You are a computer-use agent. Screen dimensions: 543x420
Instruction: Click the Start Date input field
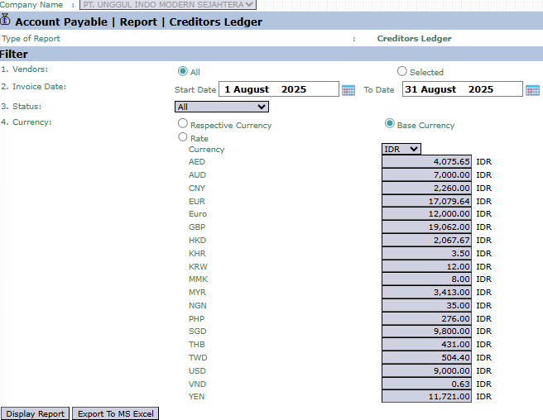coord(279,89)
